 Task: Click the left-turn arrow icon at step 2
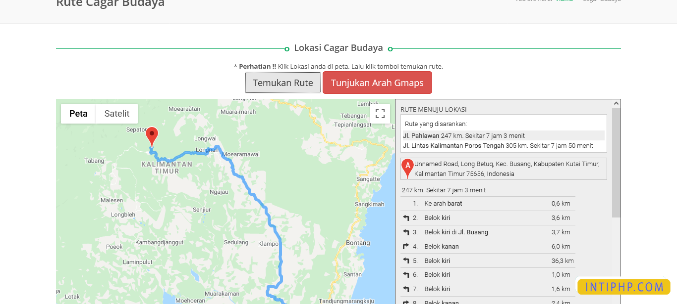click(x=406, y=217)
